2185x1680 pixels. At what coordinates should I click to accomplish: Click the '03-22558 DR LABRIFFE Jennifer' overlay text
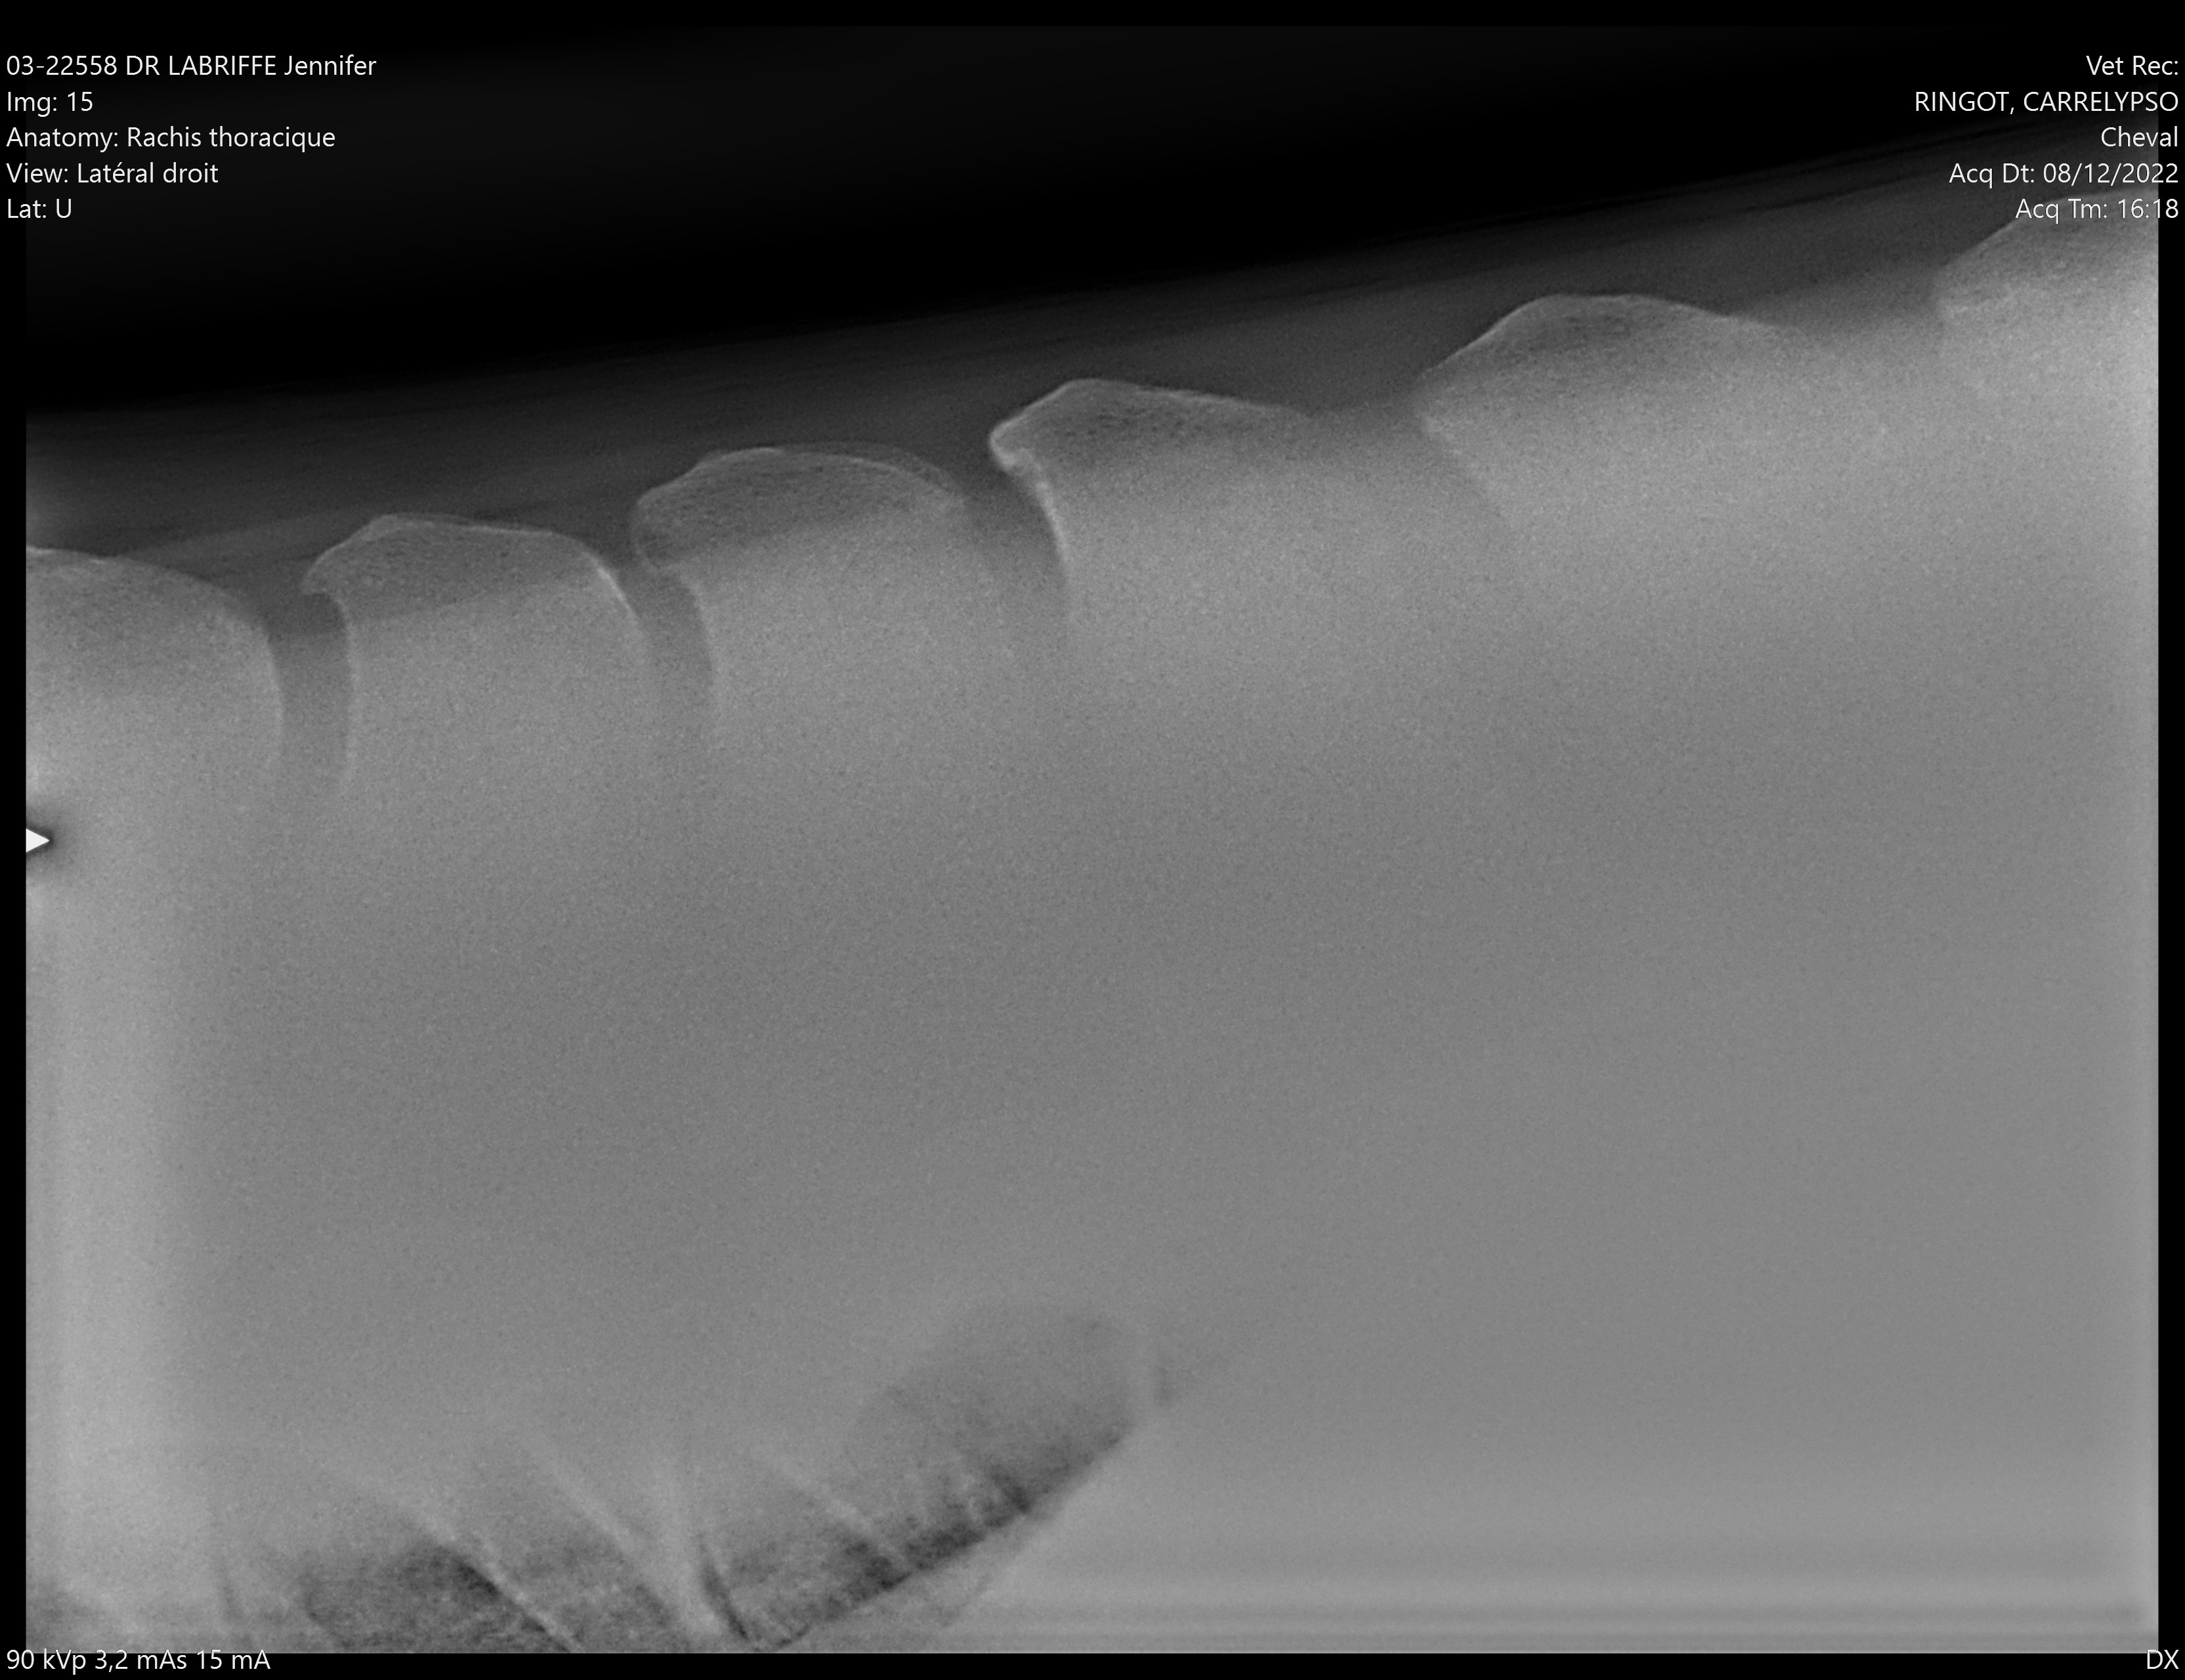coord(191,66)
